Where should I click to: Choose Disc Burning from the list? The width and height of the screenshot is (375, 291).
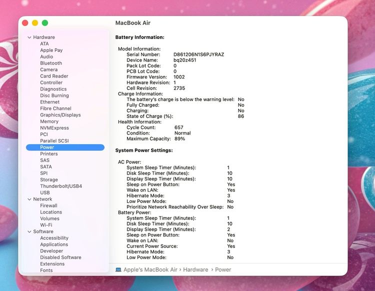pyautogui.click(x=54, y=95)
